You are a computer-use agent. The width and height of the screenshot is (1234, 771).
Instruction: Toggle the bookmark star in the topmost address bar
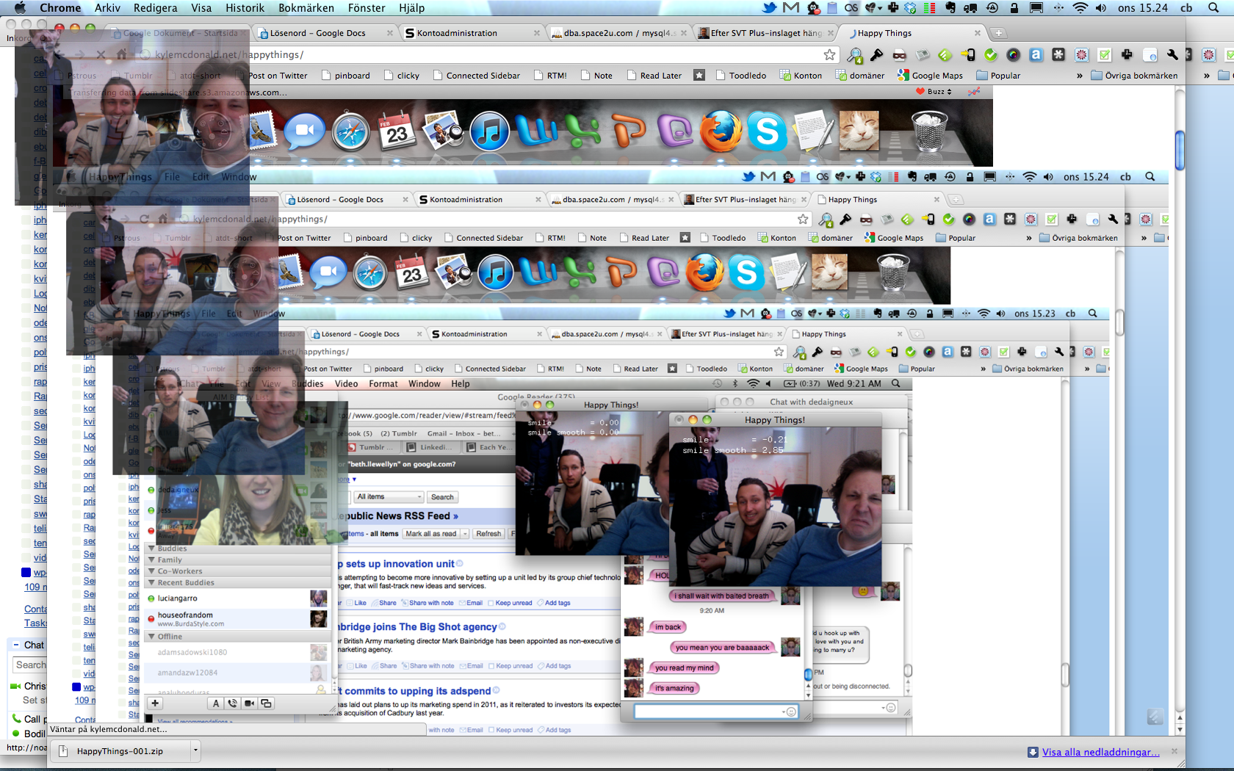829,55
